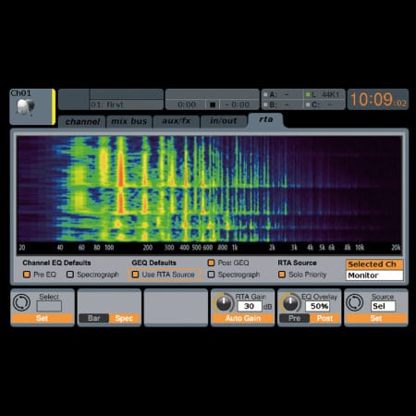Screen dimensions: 416x416
Task: Toggle Solo Priority checkbox
Action: click(282, 275)
